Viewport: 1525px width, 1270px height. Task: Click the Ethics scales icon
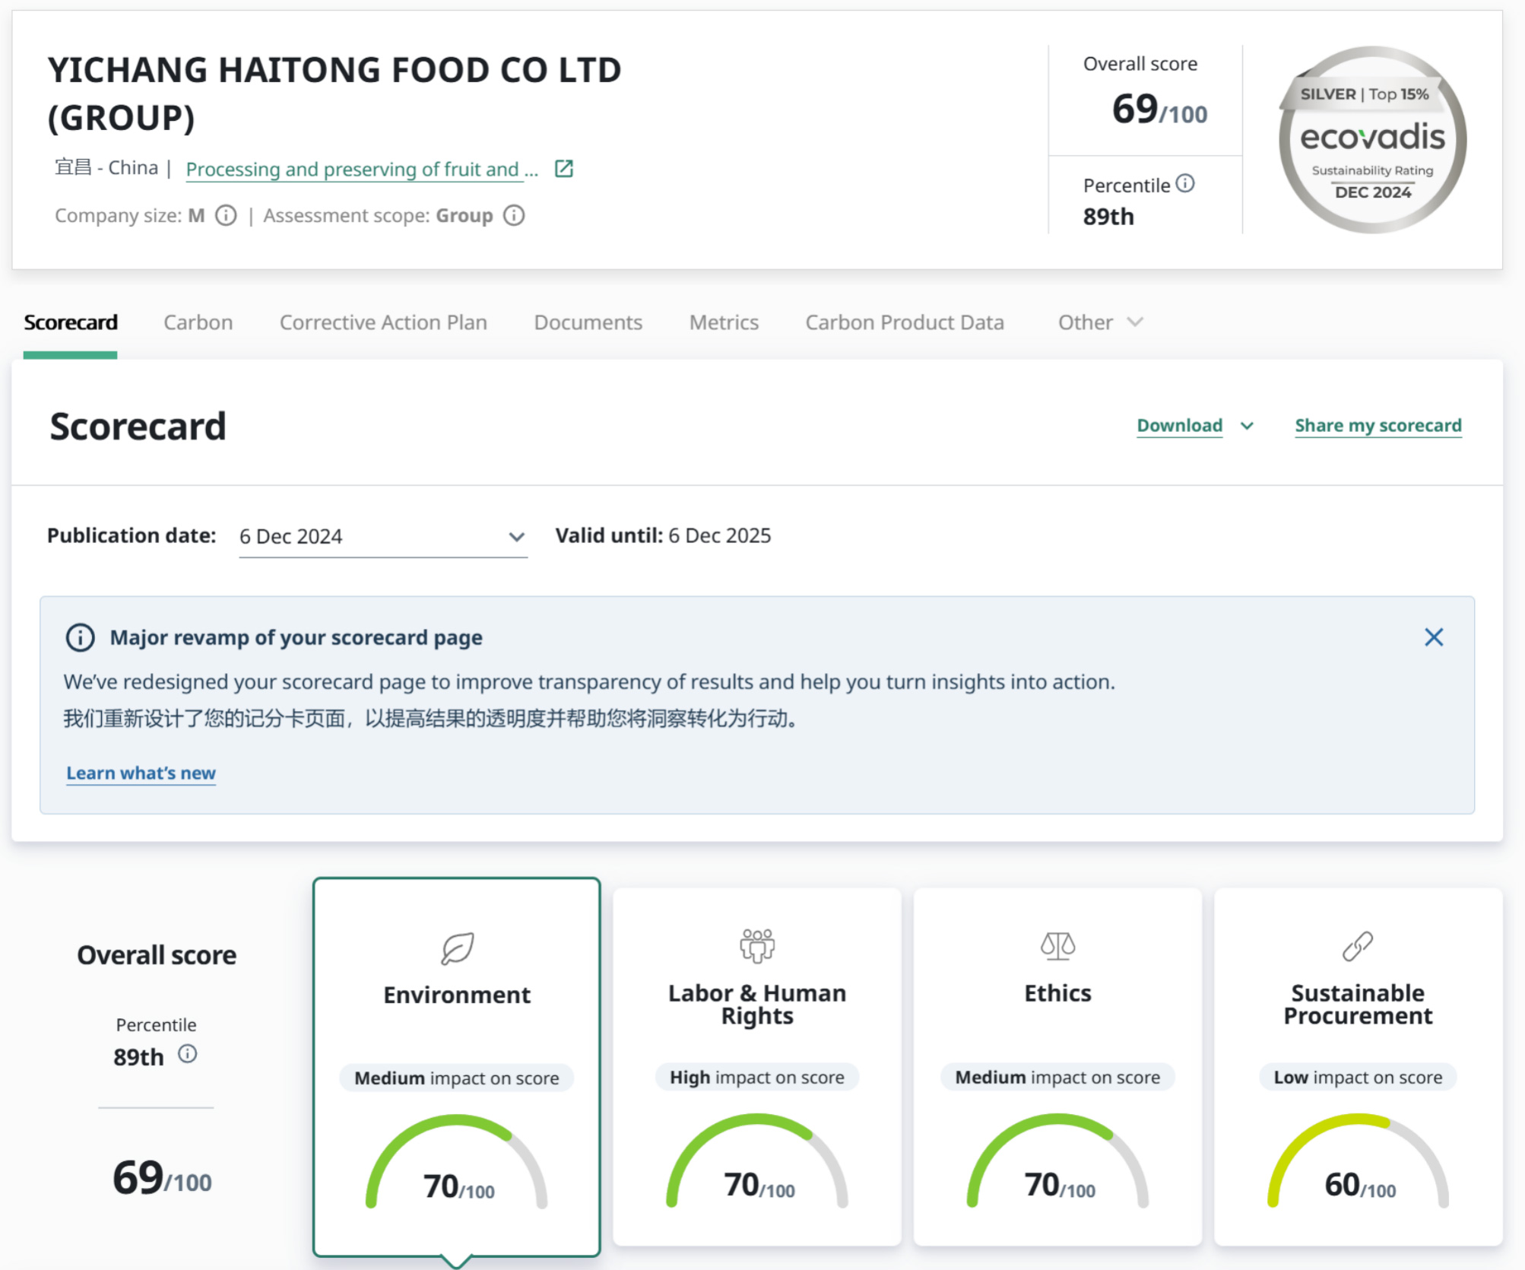point(1057,946)
